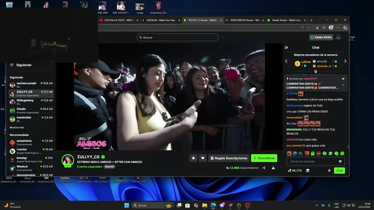Click the Eventos especiales category link

coord(89,167)
